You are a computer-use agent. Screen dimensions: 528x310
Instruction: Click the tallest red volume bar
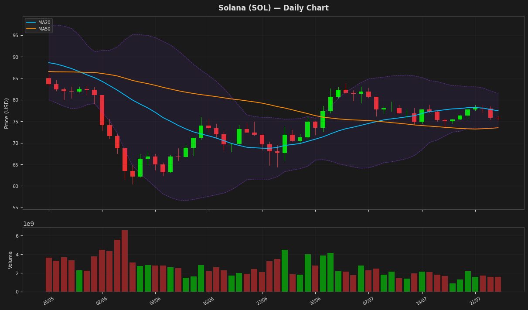tap(125, 261)
